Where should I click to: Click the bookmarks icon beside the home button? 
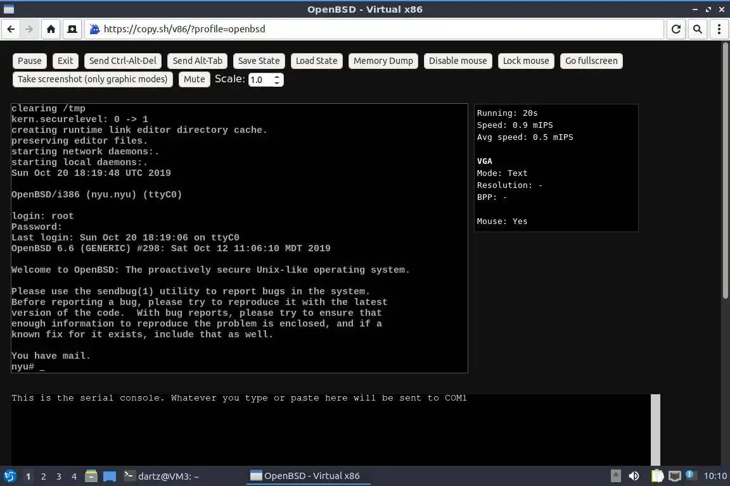[72, 29]
